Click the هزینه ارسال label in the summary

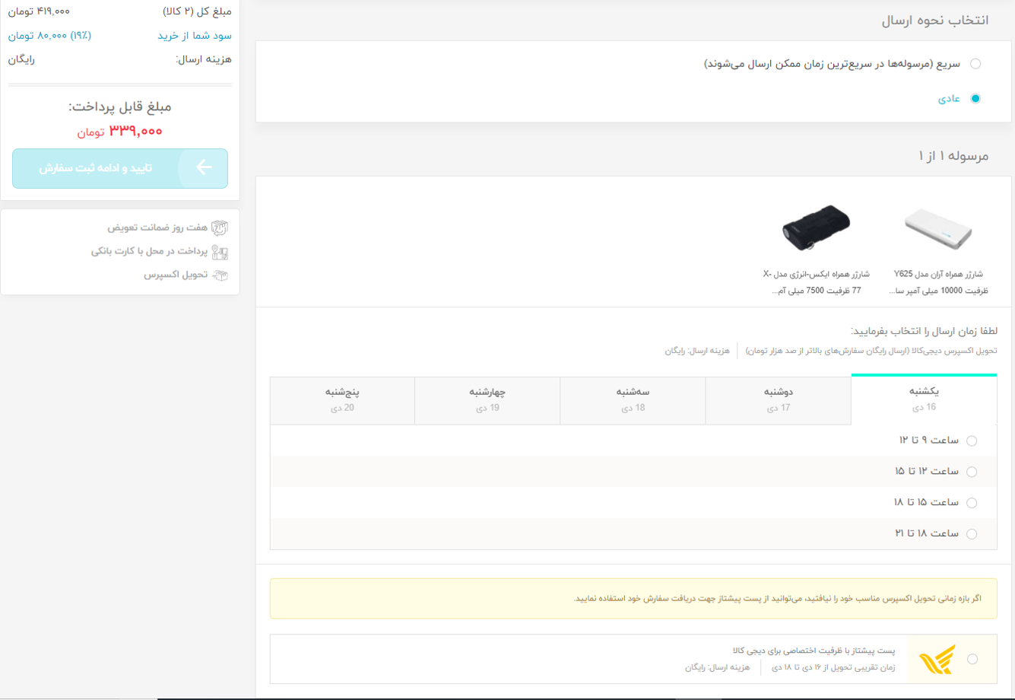204,59
